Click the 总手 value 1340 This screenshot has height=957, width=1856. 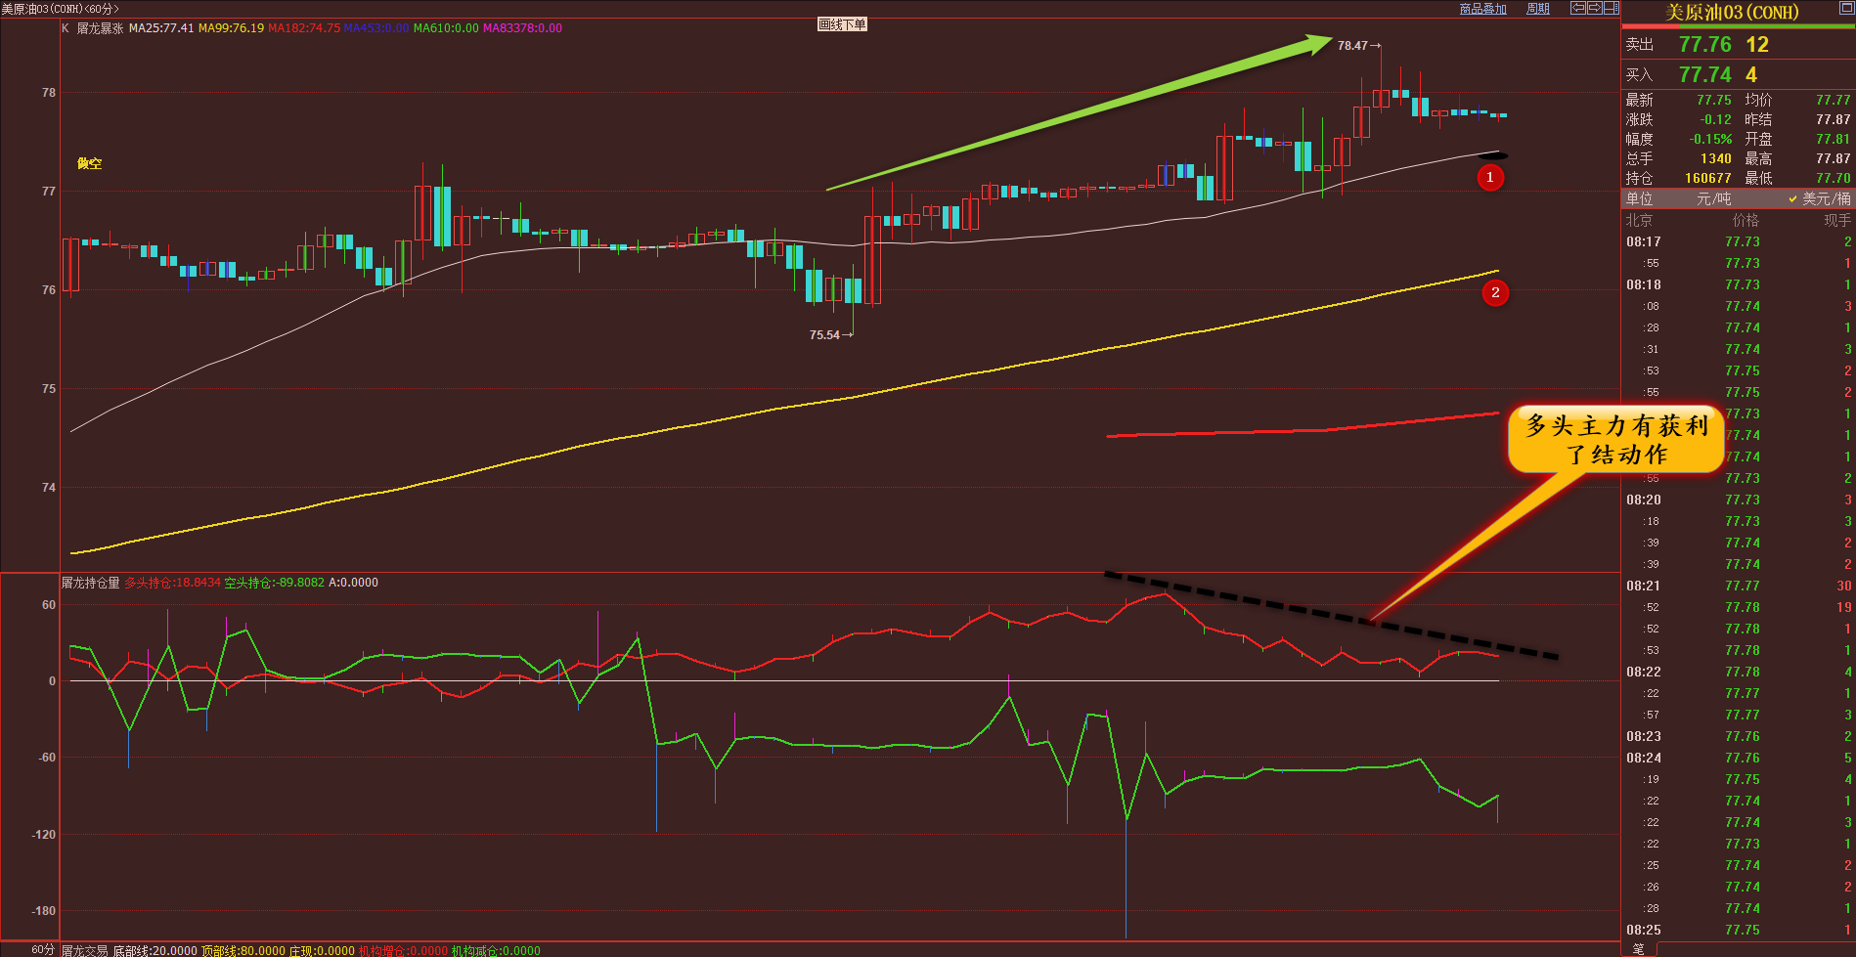[x=1715, y=158]
